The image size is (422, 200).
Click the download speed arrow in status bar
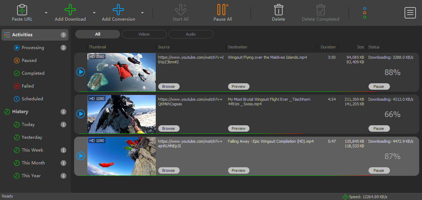point(345,197)
